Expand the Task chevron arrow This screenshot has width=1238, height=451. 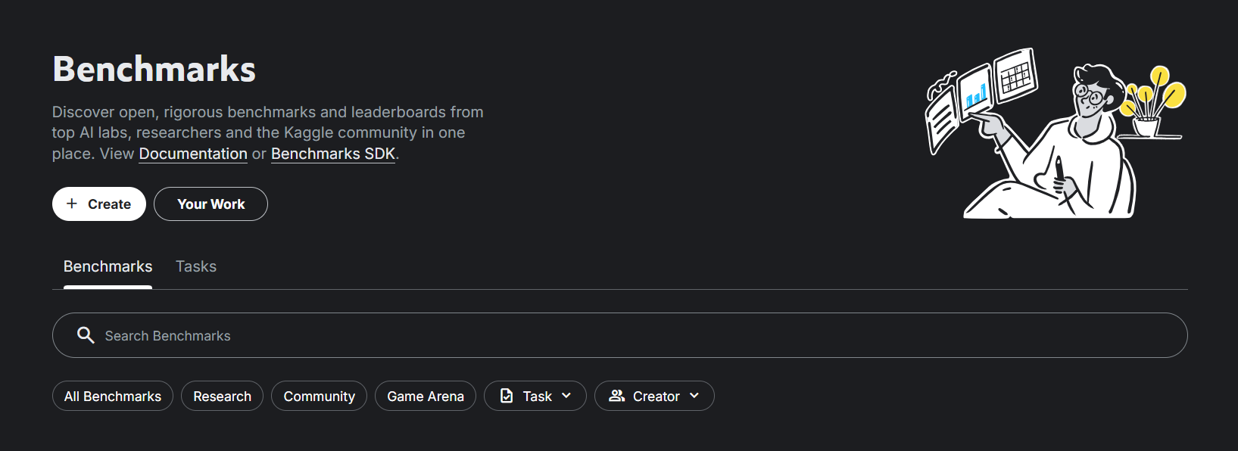[566, 396]
